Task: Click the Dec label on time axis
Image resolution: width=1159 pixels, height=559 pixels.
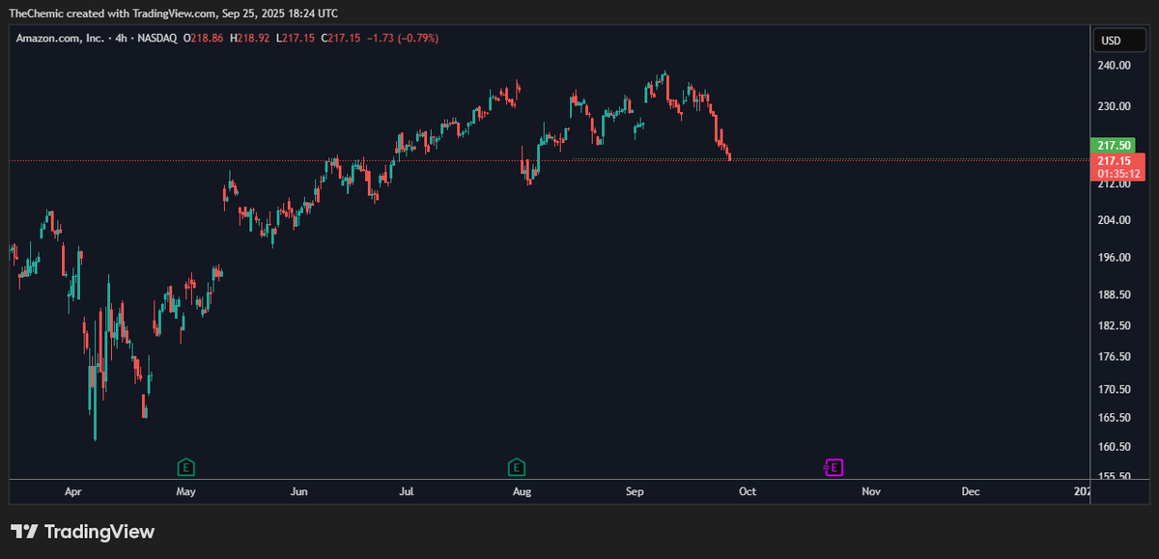Action: pos(971,491)
